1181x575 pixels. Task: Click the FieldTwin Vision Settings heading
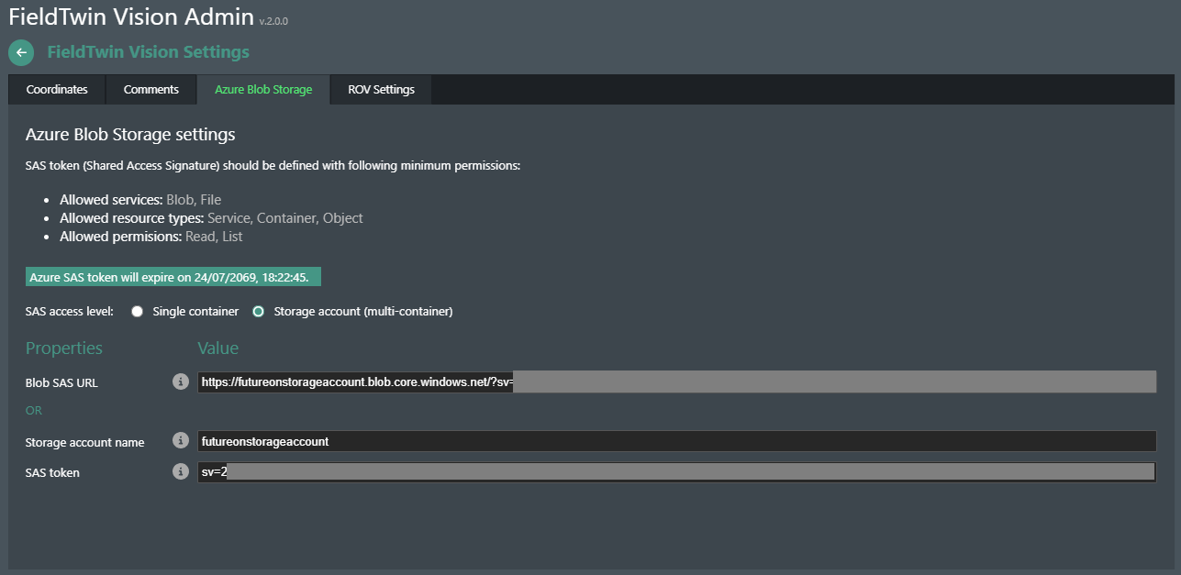pyautogui.click(x=149, y=52)
